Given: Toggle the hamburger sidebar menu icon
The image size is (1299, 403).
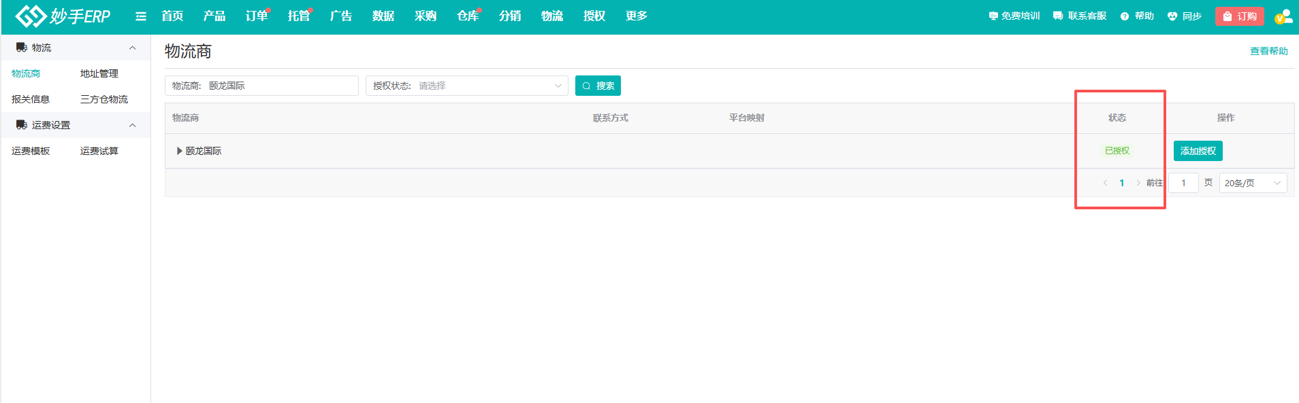Looking at the screenshot, I should [x=141, y=16].
